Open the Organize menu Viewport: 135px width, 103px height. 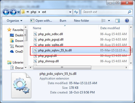pos(14,21)
